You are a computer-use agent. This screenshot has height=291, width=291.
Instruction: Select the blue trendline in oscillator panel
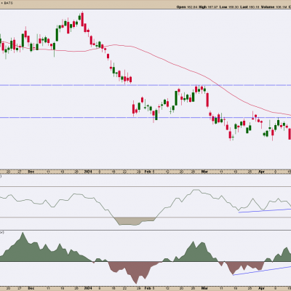pyautogui.click(x=265, y=210)
